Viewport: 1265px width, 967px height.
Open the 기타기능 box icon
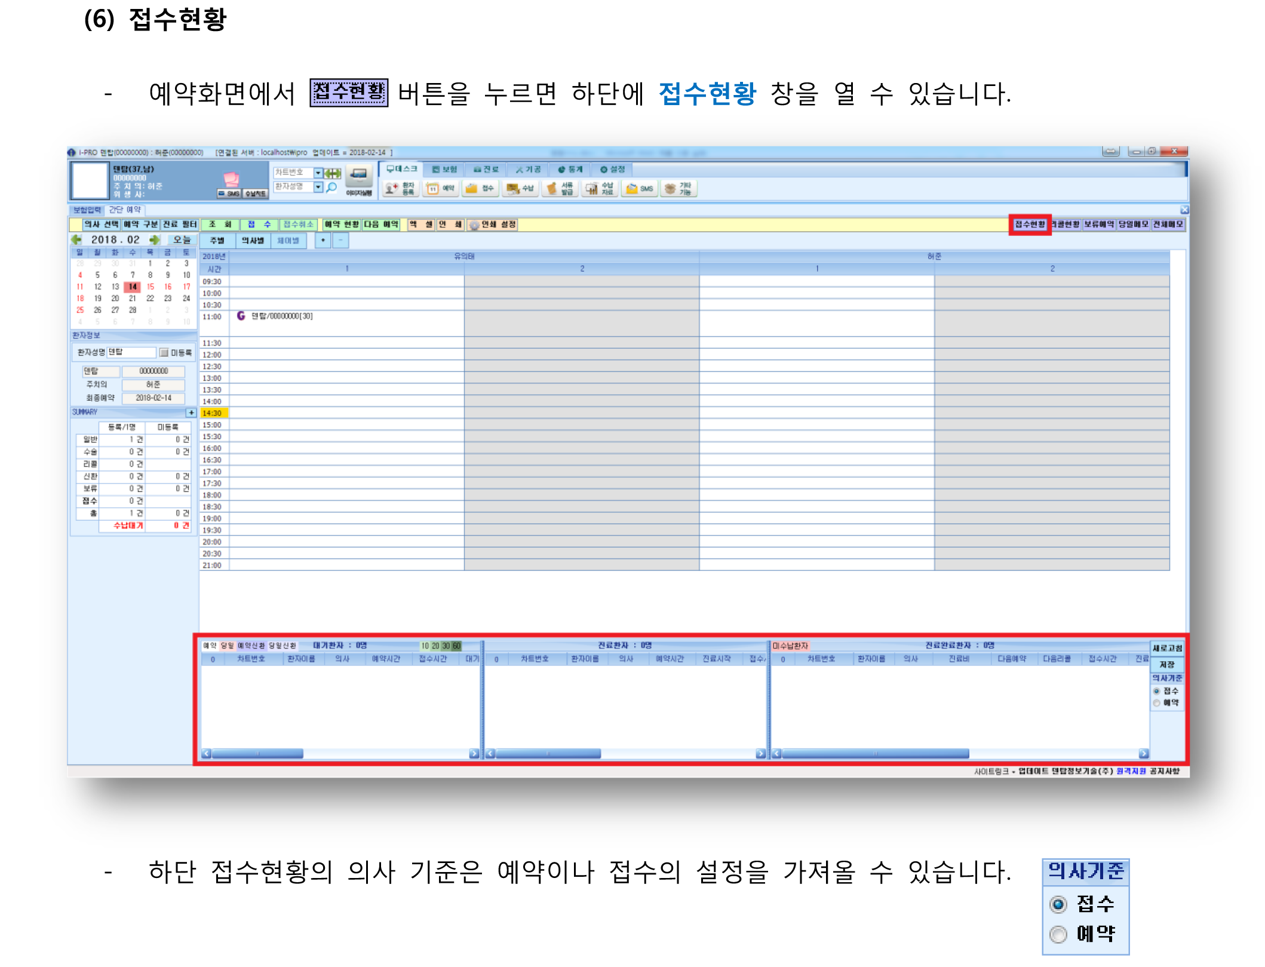678,189
